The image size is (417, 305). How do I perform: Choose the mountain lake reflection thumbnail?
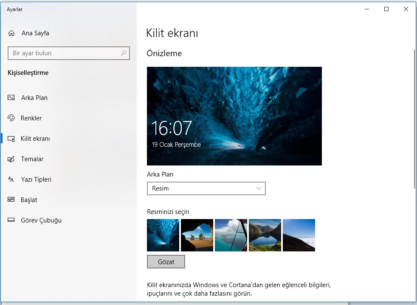[x=265, y=235]
